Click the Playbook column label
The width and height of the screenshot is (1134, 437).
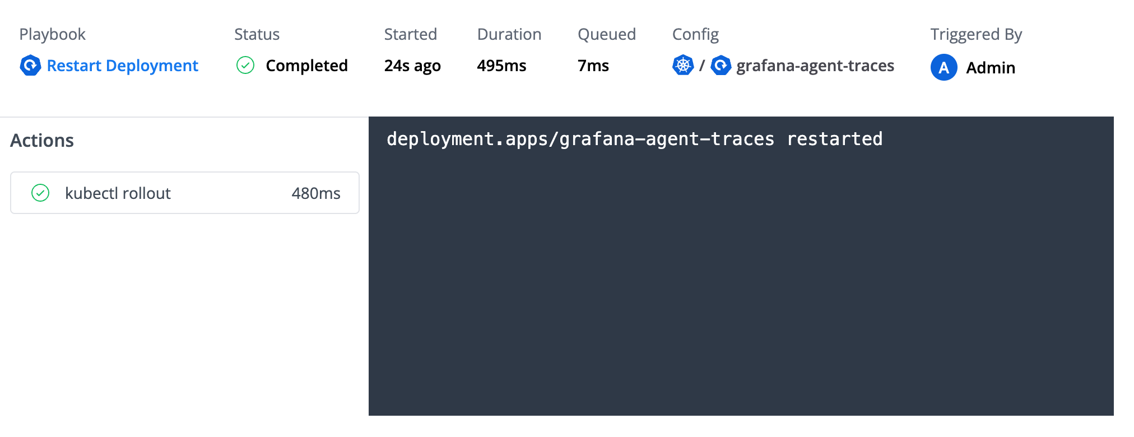[52, 34]
